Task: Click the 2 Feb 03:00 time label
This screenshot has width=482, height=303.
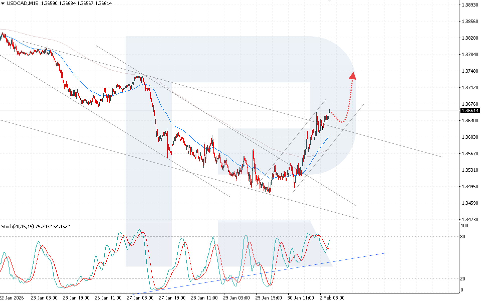Action: coord(332,298)
